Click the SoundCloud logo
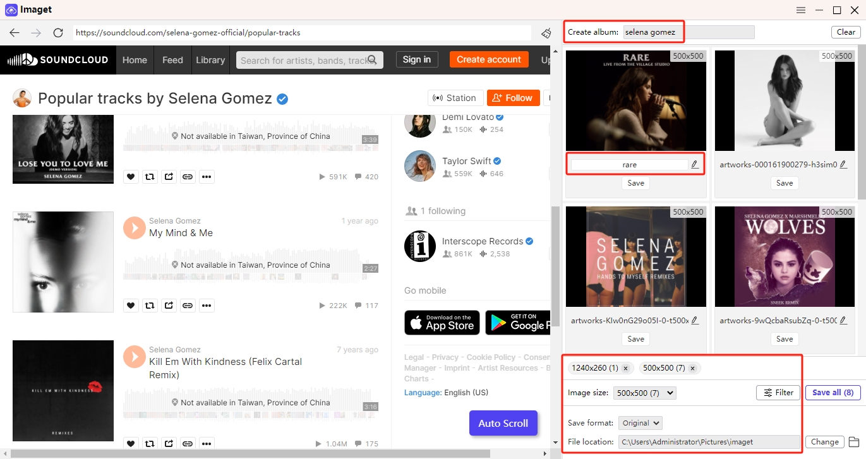The height and width of the screenshot is (459, 866). (57, 60)
